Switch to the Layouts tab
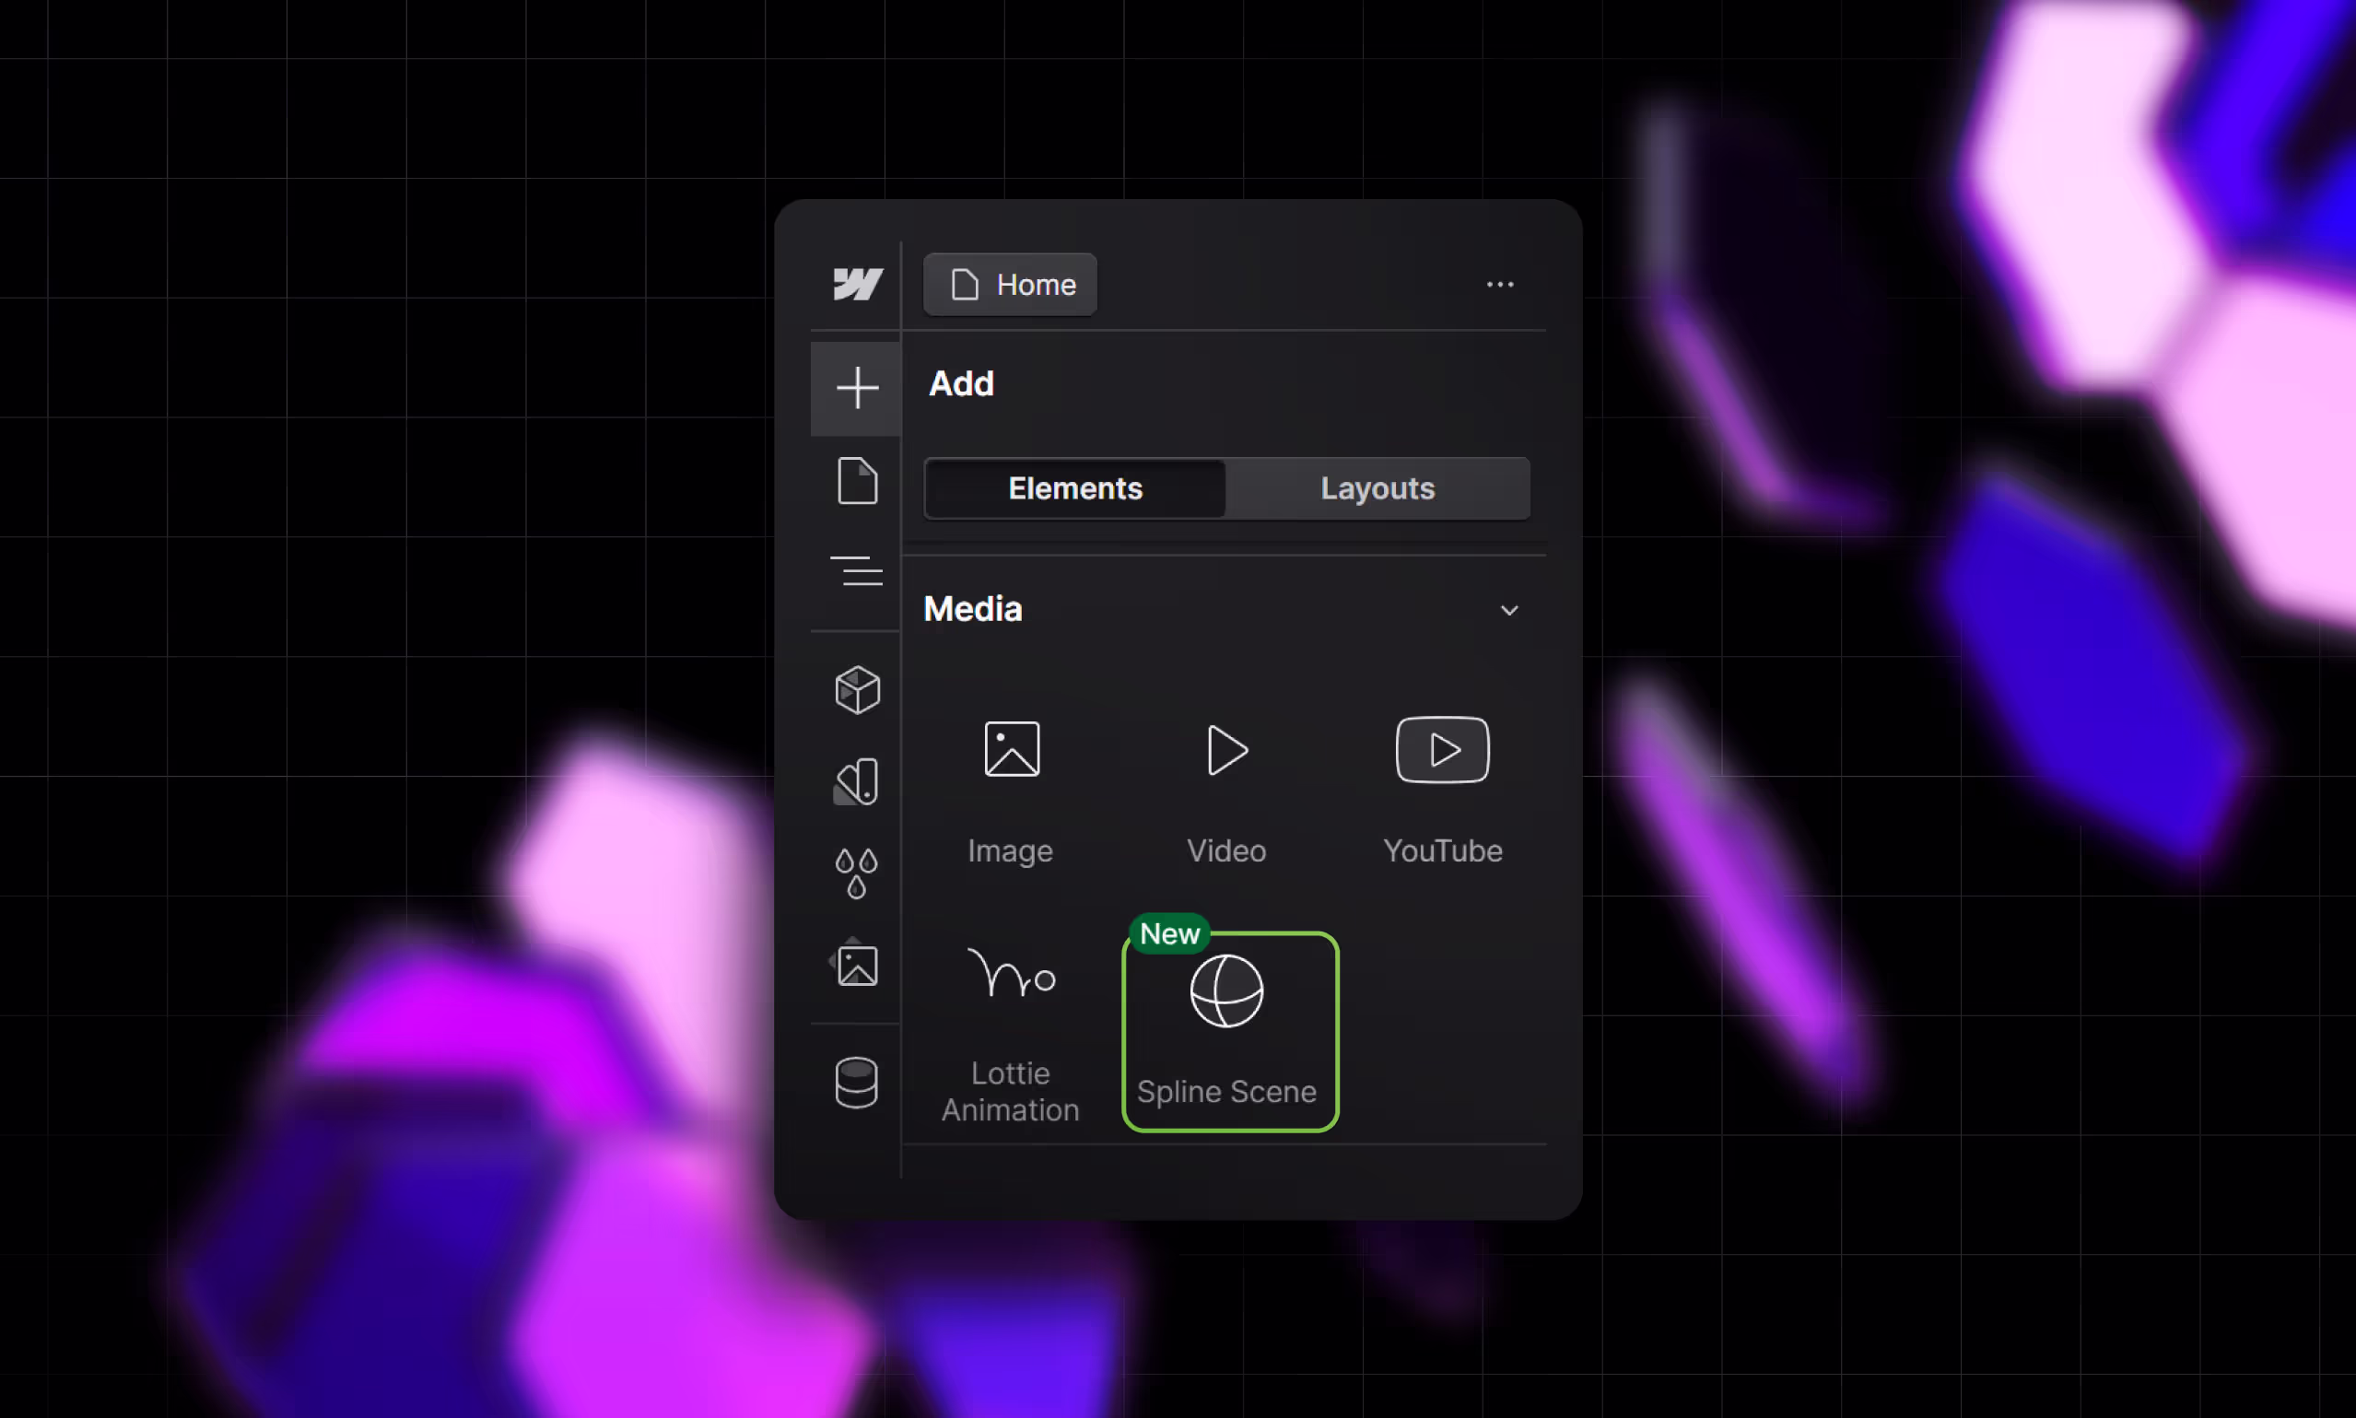 click(1377, 488)
